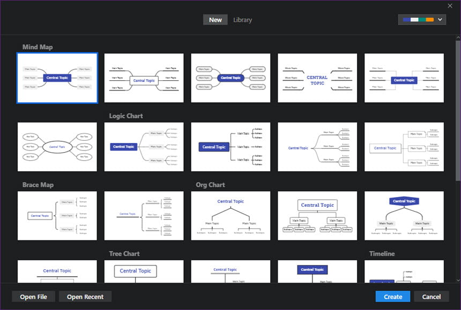
Task: Choose the Mind Map template with right-angled connectors
Action: [x=404, y=78]
